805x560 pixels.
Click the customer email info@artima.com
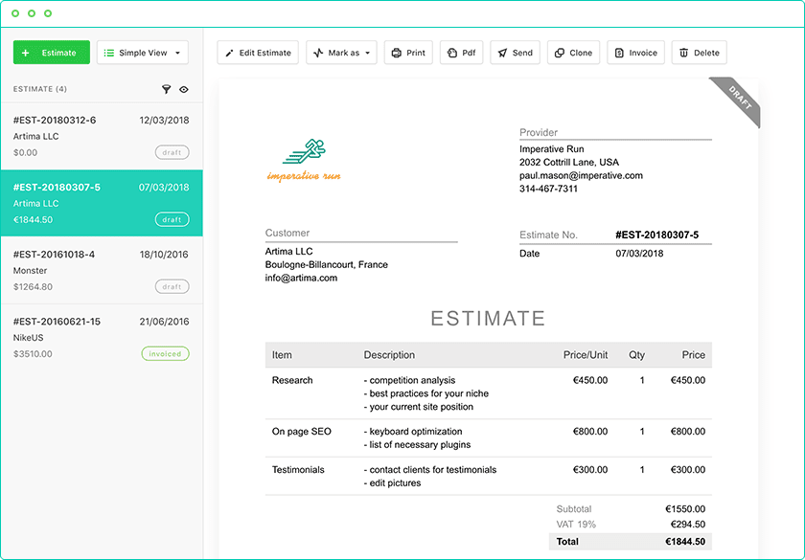coord(300,279)
